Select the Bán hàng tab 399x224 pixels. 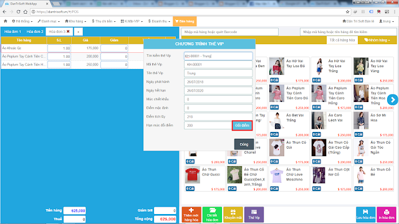click(x=185, y=21)
